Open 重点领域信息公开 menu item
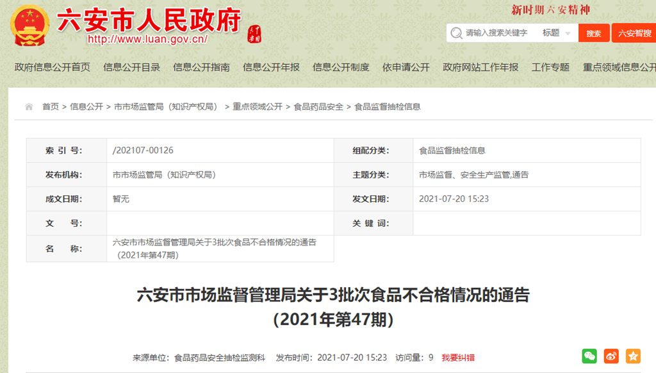The height and width of the screenshot is (373, 656). pyautogui.click(x=619, y=67)
